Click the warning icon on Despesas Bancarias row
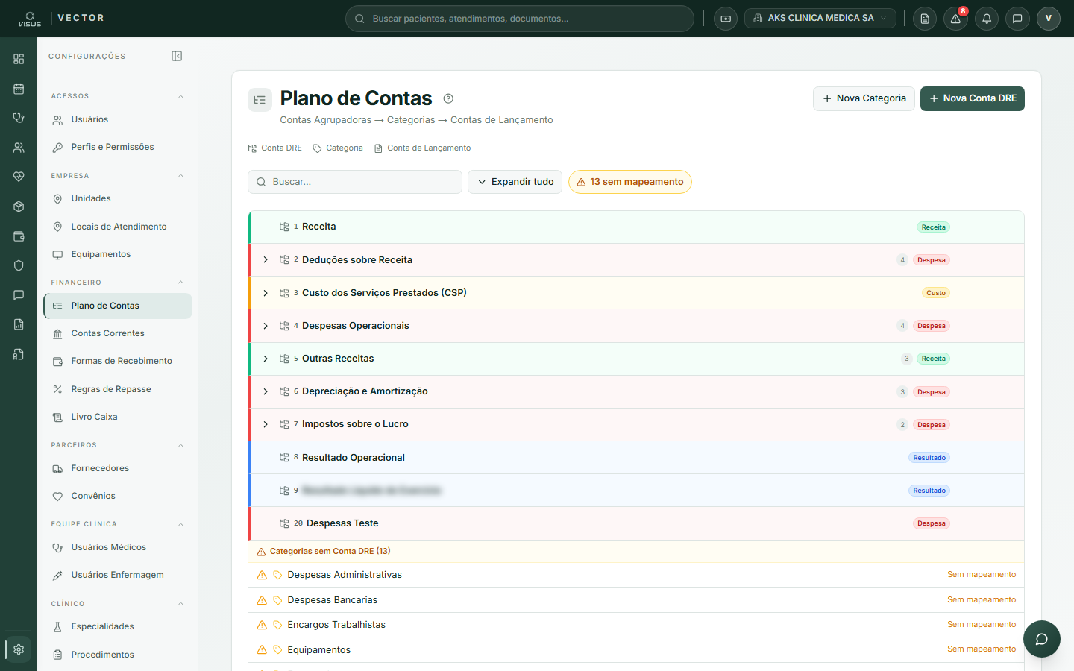Image resolution: width=1074 pixels, height=671 pixels. tap(262, 600)
